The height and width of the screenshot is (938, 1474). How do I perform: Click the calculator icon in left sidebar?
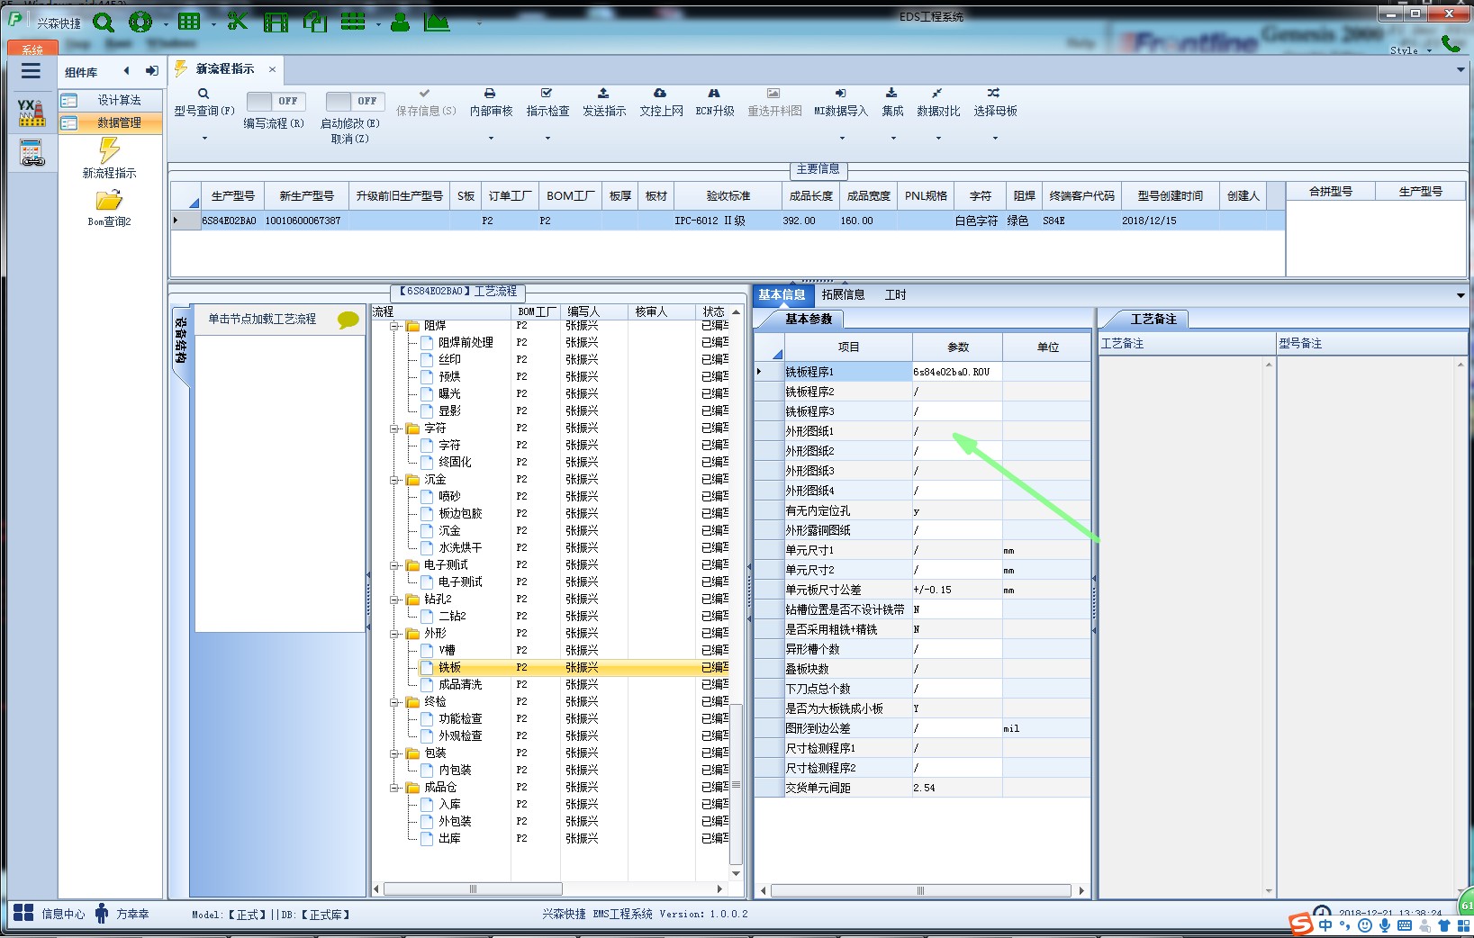point(32,153)
